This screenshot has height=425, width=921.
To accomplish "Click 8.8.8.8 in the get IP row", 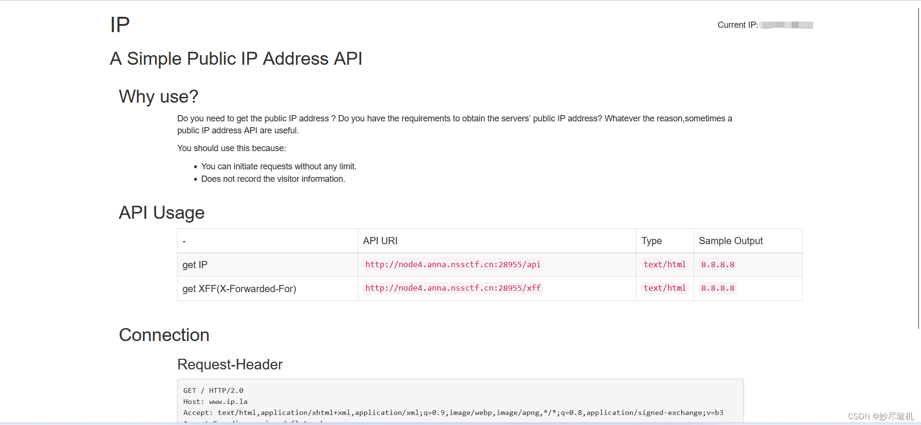I will pos(718,264).
